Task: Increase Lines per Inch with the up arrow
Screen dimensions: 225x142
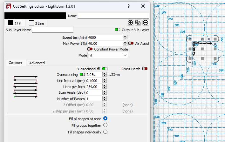Action: click(x=105, y=86)
